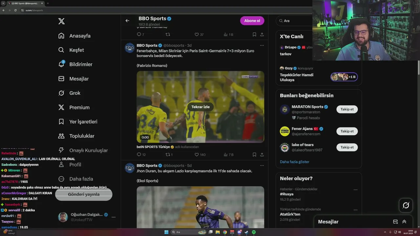The height and width of the screenshot is (236, 420).
Task: Like the top post with 37 likes
Action: pyautogui.click(x=199, y=34)
